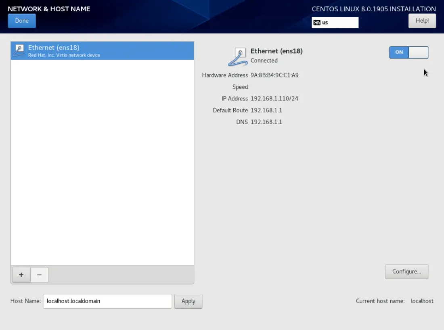Click the Host Name input field
Screen dimensions: 444x330
point(107,301)
